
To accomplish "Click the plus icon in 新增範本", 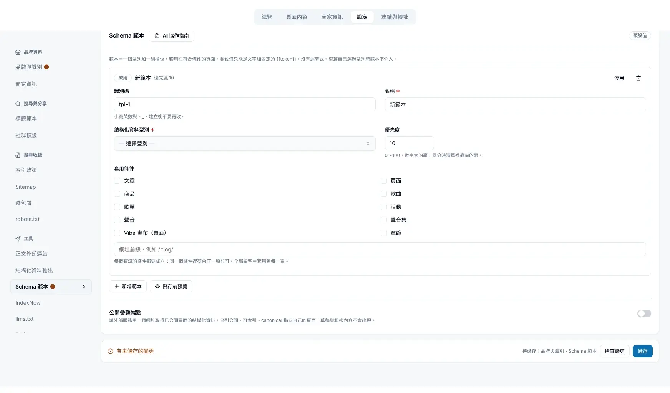I will 117,286.
